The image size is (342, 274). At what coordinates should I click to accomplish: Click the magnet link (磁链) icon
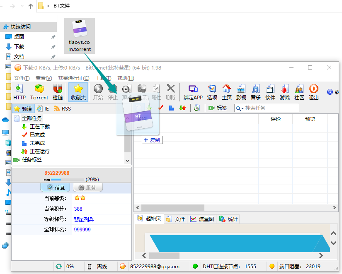tap(58, 92)
